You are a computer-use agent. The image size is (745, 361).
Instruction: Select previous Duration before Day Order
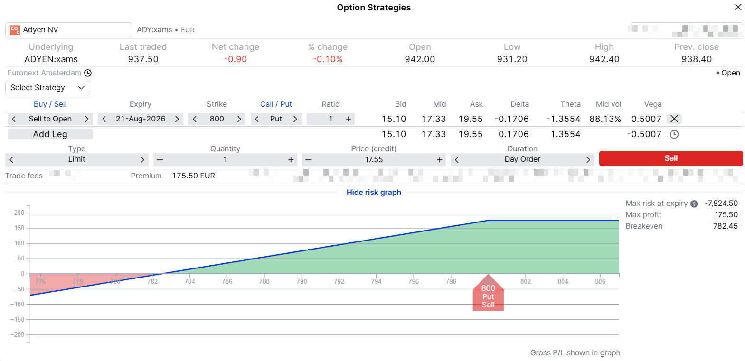tap(457, 160)
